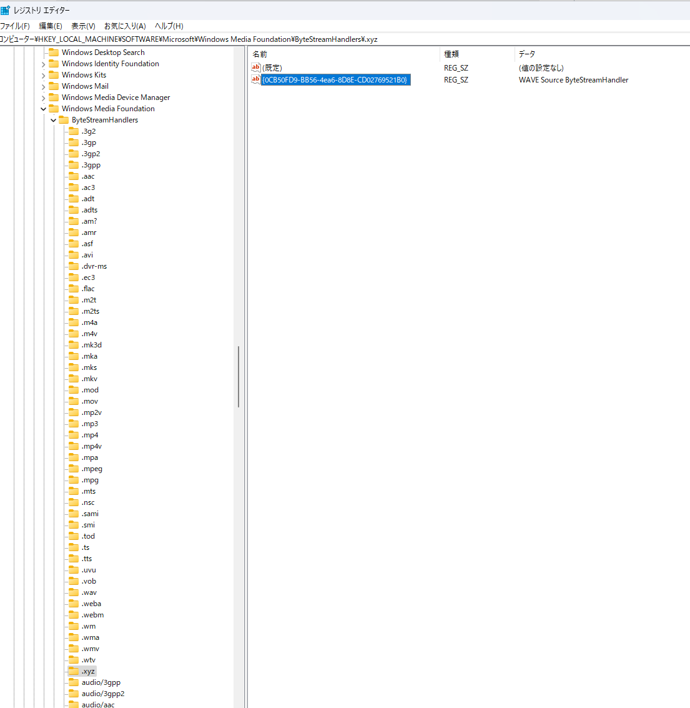Click the .m4a folder icon
The width and height of the screenshot is (690, 708).
[x=74, y=322]
